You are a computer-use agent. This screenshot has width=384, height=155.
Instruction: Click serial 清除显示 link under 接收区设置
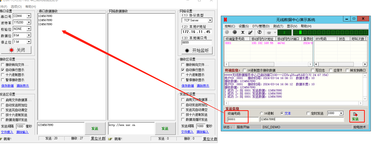point(23,86)
